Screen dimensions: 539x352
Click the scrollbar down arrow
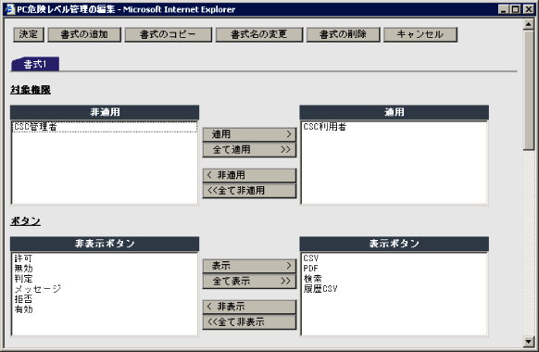pyautogui.click(x=528, y=341)
